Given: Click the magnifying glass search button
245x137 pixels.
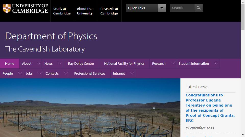Looking at the screenshot, I should [x=199, y=8].
